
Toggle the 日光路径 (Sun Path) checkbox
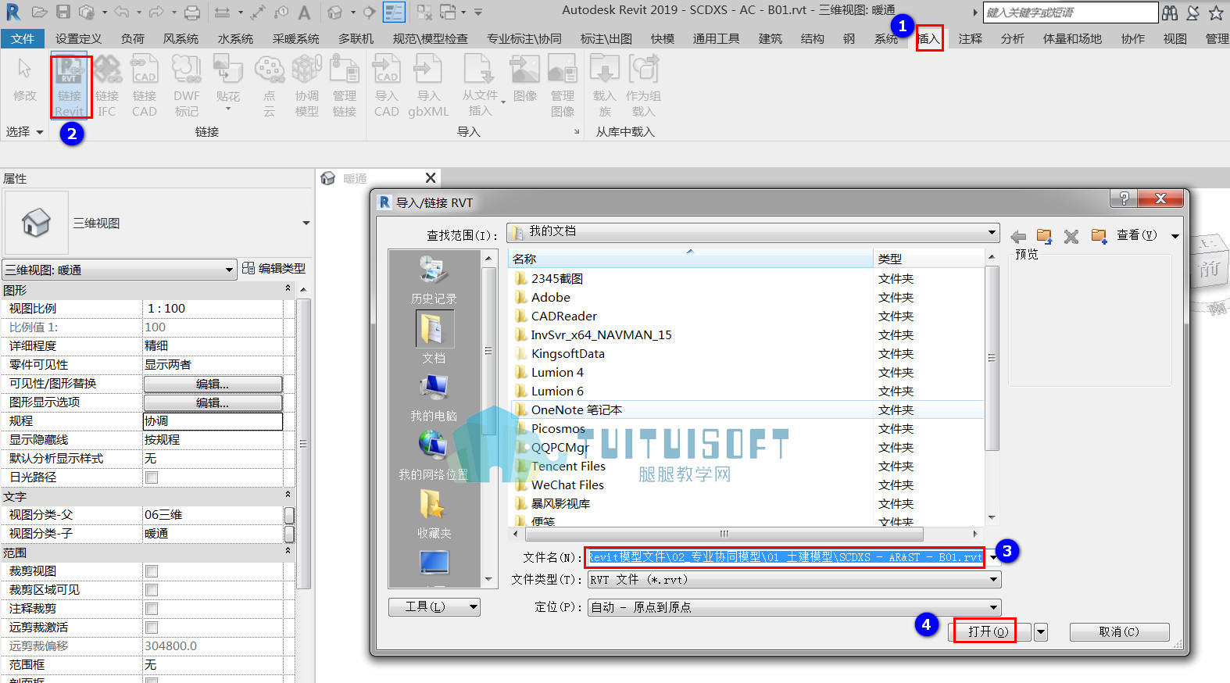point(152,477)
